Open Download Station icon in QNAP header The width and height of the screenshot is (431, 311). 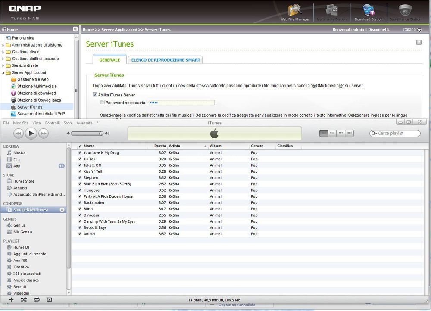(369, 12)
